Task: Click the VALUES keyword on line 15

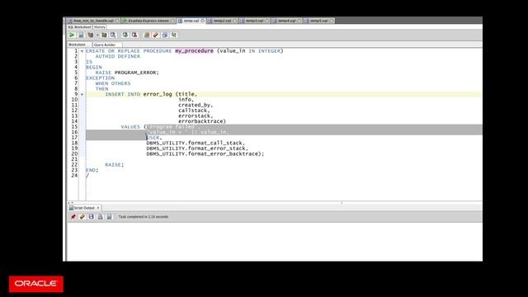Action: (x=130, y=127)
